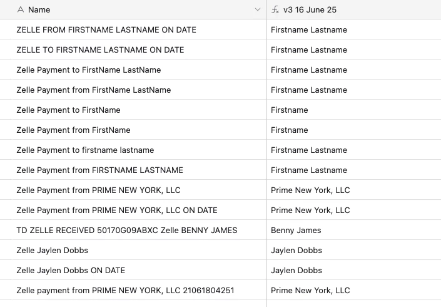Click the text field type icon beside Name
Image resolution: width=441 pixels, height=307 pixels.
(x=21, y=9)
